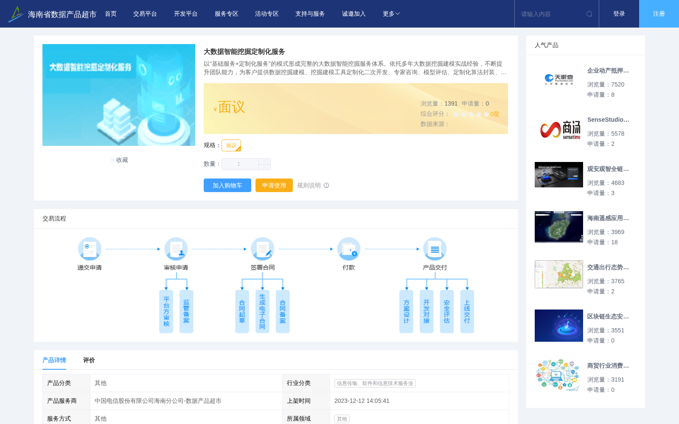The image size is (679, 424).
Task: Click the 生成电子合同 sub-step box
Action: (262, 312)
